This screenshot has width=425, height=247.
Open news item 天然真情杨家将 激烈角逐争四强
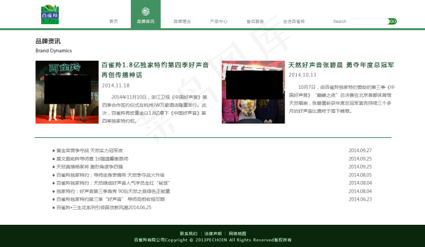click(90, 167)
